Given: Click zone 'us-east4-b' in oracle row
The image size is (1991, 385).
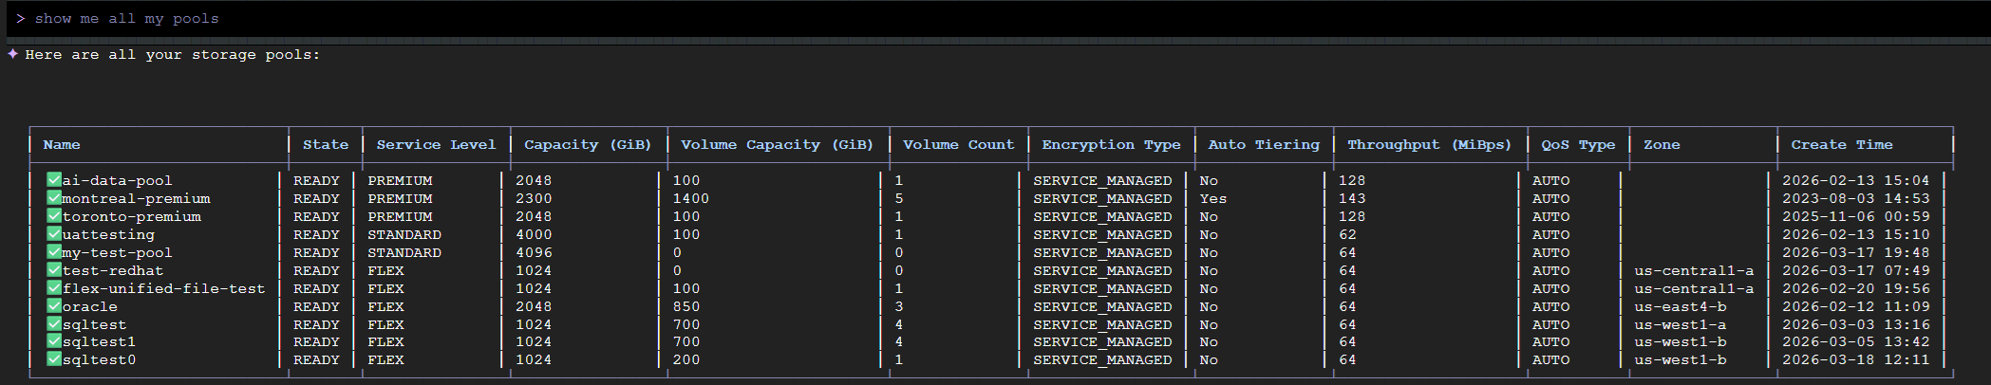Looking at the screenshot, I should pyautogui.click(x=1681, y=306).
